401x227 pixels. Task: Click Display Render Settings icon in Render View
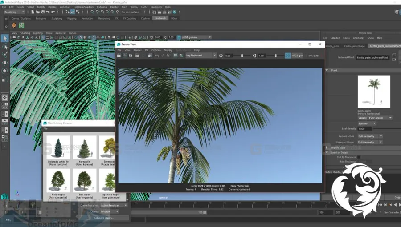pyautogui.click(x=150, y=56)
